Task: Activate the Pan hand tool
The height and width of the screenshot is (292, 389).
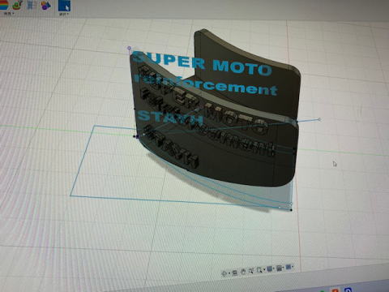Action: click(243, 272)
